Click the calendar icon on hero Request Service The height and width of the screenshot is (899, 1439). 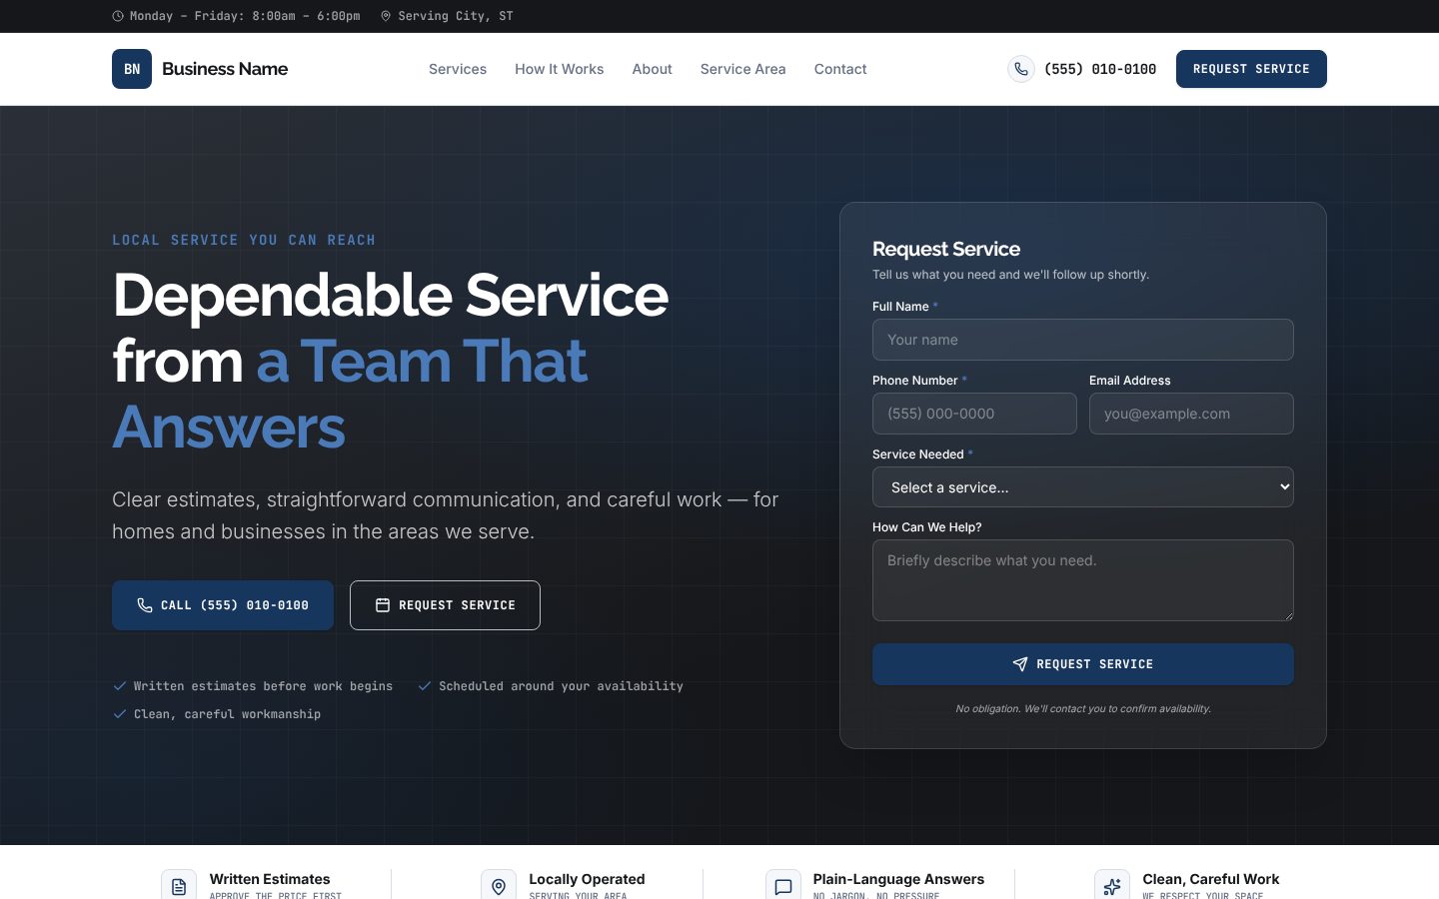coord(382,605)
